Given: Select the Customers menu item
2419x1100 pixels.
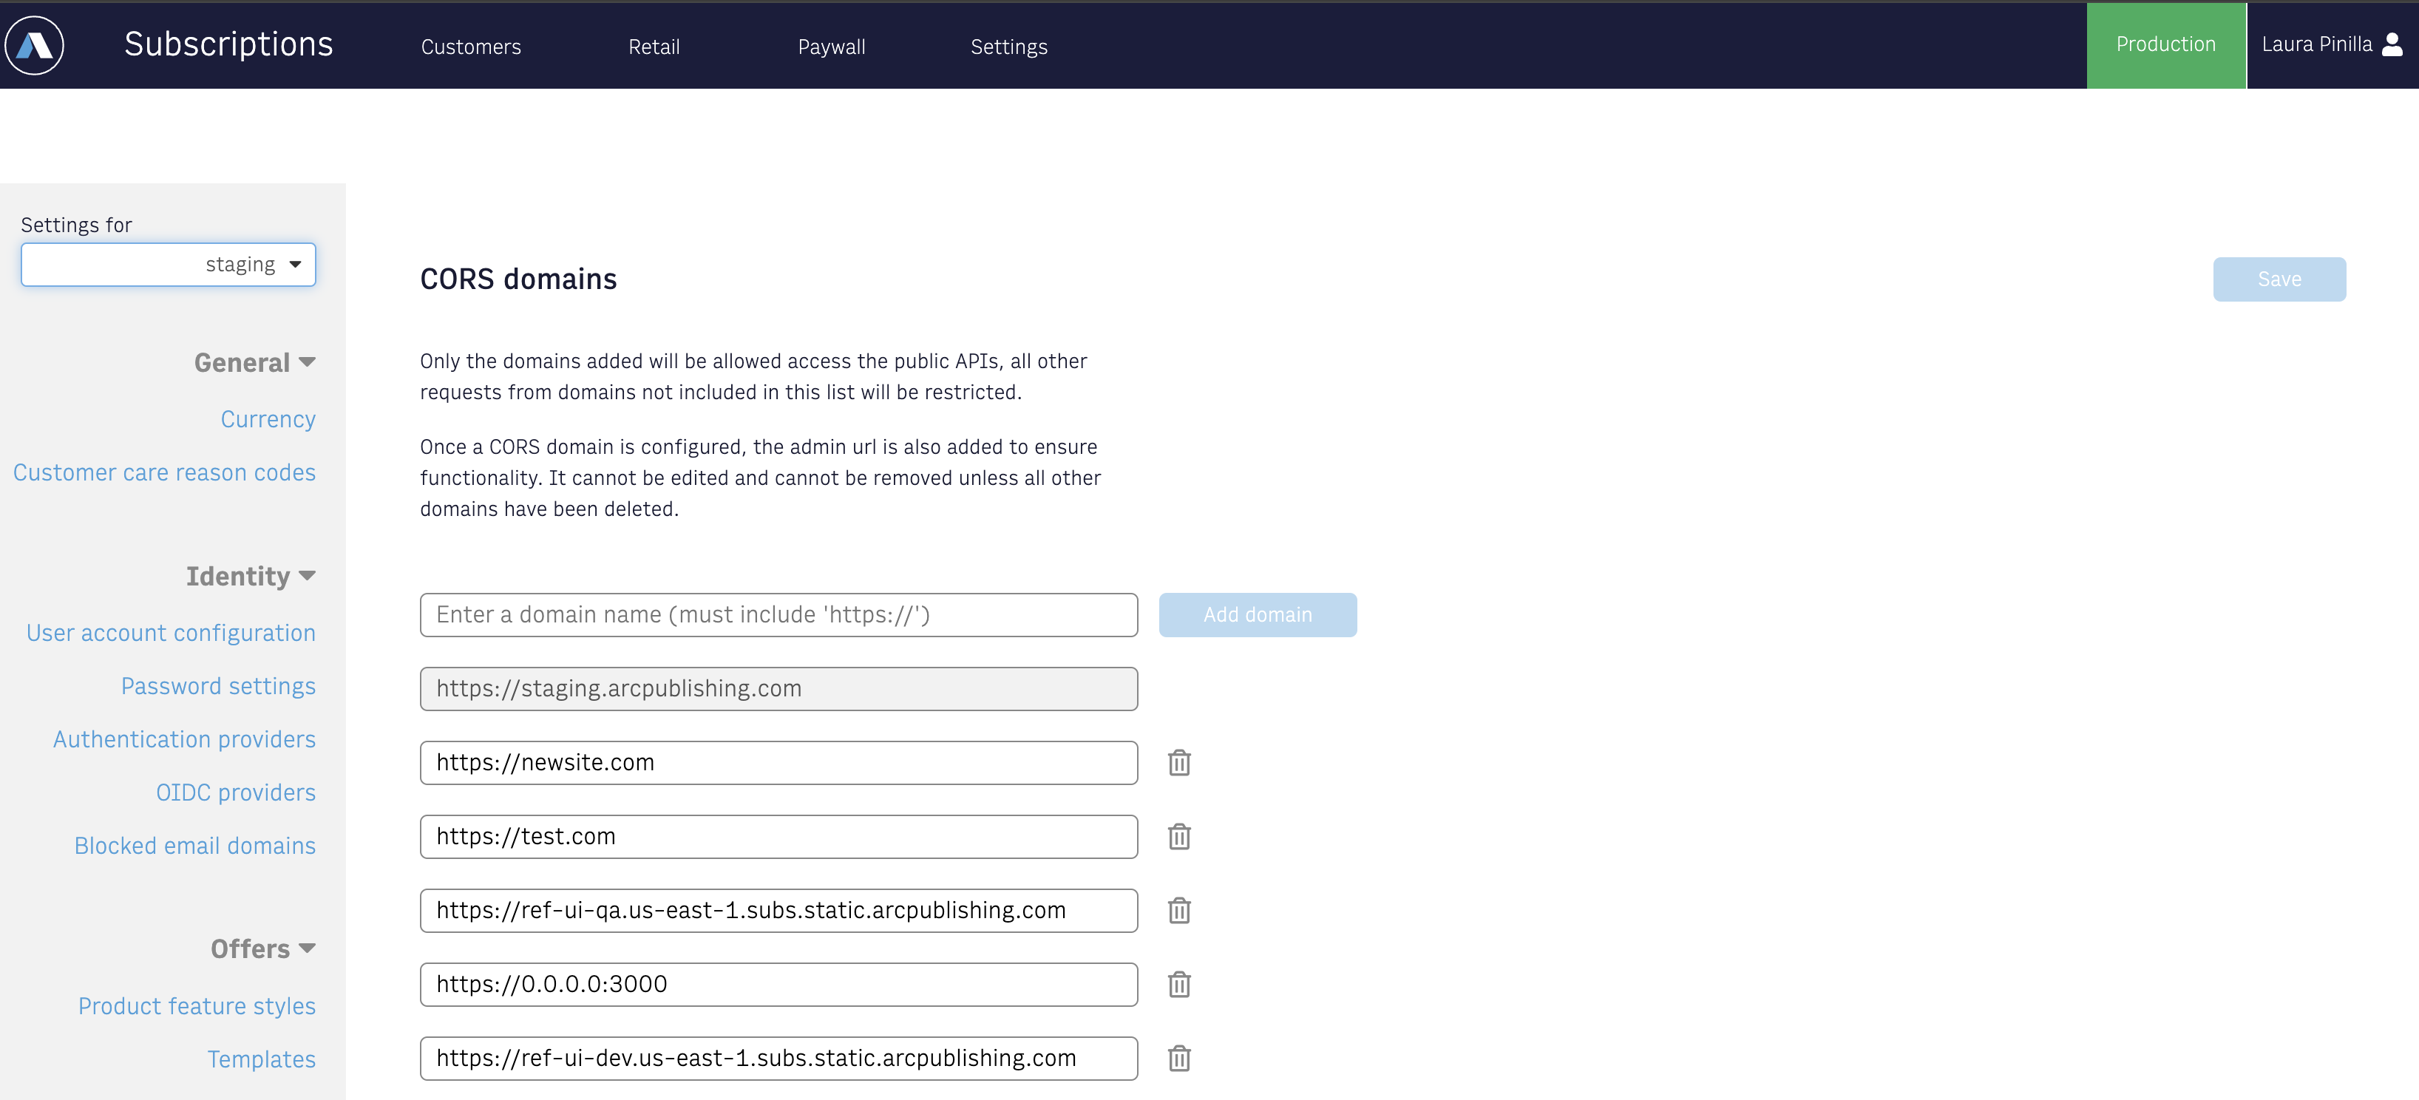Looking at the screenshot, I should click(472, 47).
